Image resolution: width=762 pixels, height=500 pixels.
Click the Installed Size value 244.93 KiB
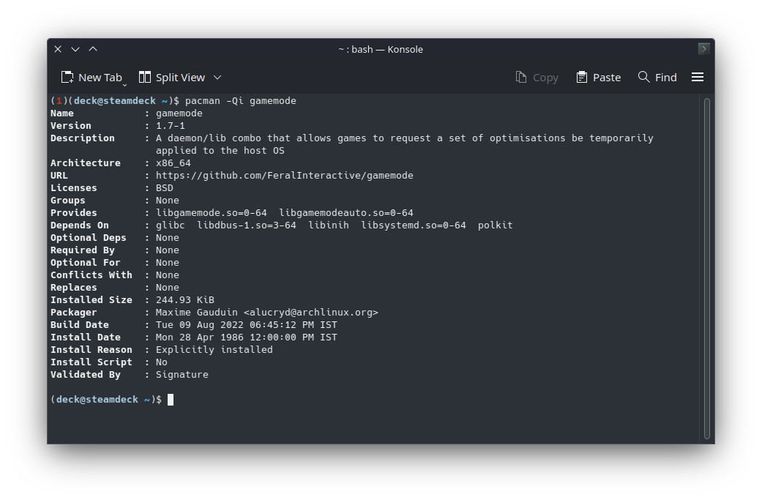184,300
